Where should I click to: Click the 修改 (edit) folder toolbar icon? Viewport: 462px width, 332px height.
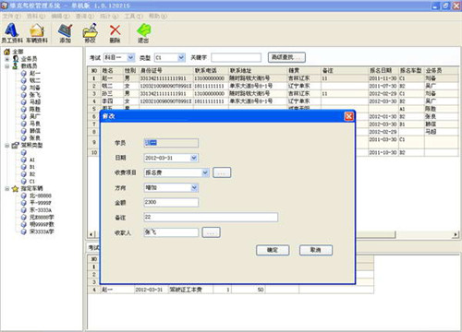pyautogui.click(x=91, y=33)
